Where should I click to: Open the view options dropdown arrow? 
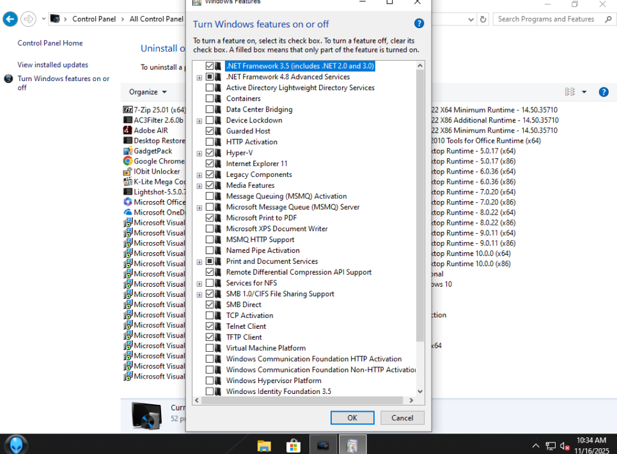tap(584, 92)
